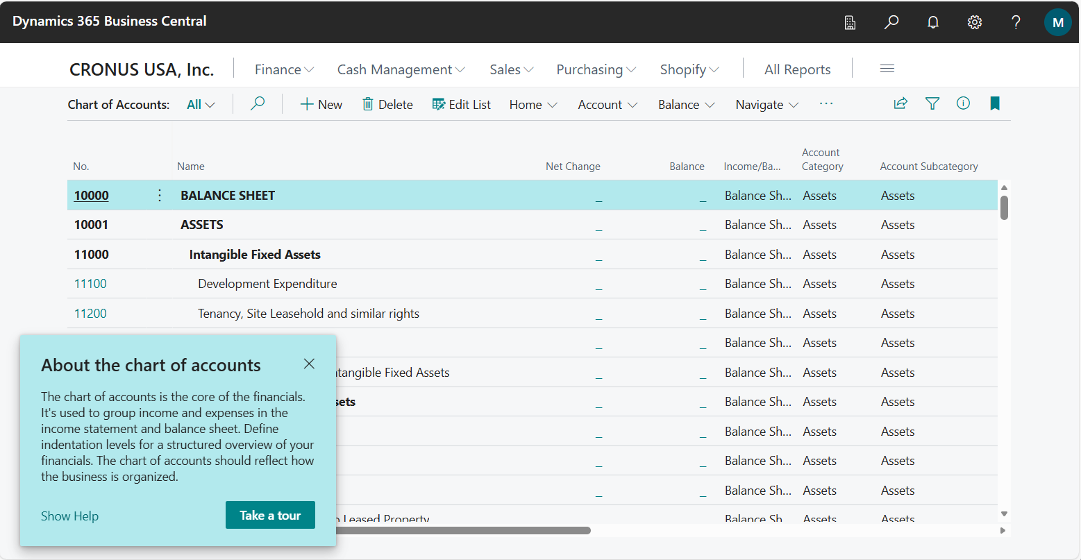Create a new account with + New
Viewport: 1081px width, 560px height.
(x=320, y=103)
